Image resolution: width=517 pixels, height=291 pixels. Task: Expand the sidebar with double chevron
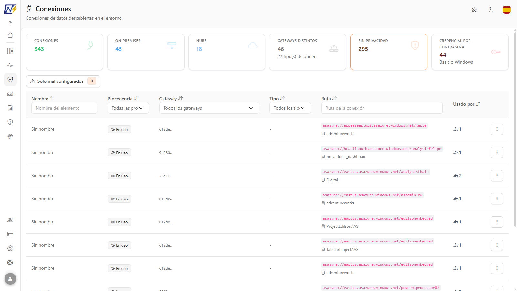(x=10, y=23)
